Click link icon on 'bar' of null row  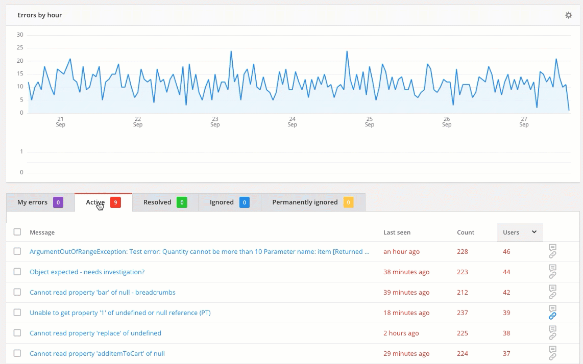point(552,296)
